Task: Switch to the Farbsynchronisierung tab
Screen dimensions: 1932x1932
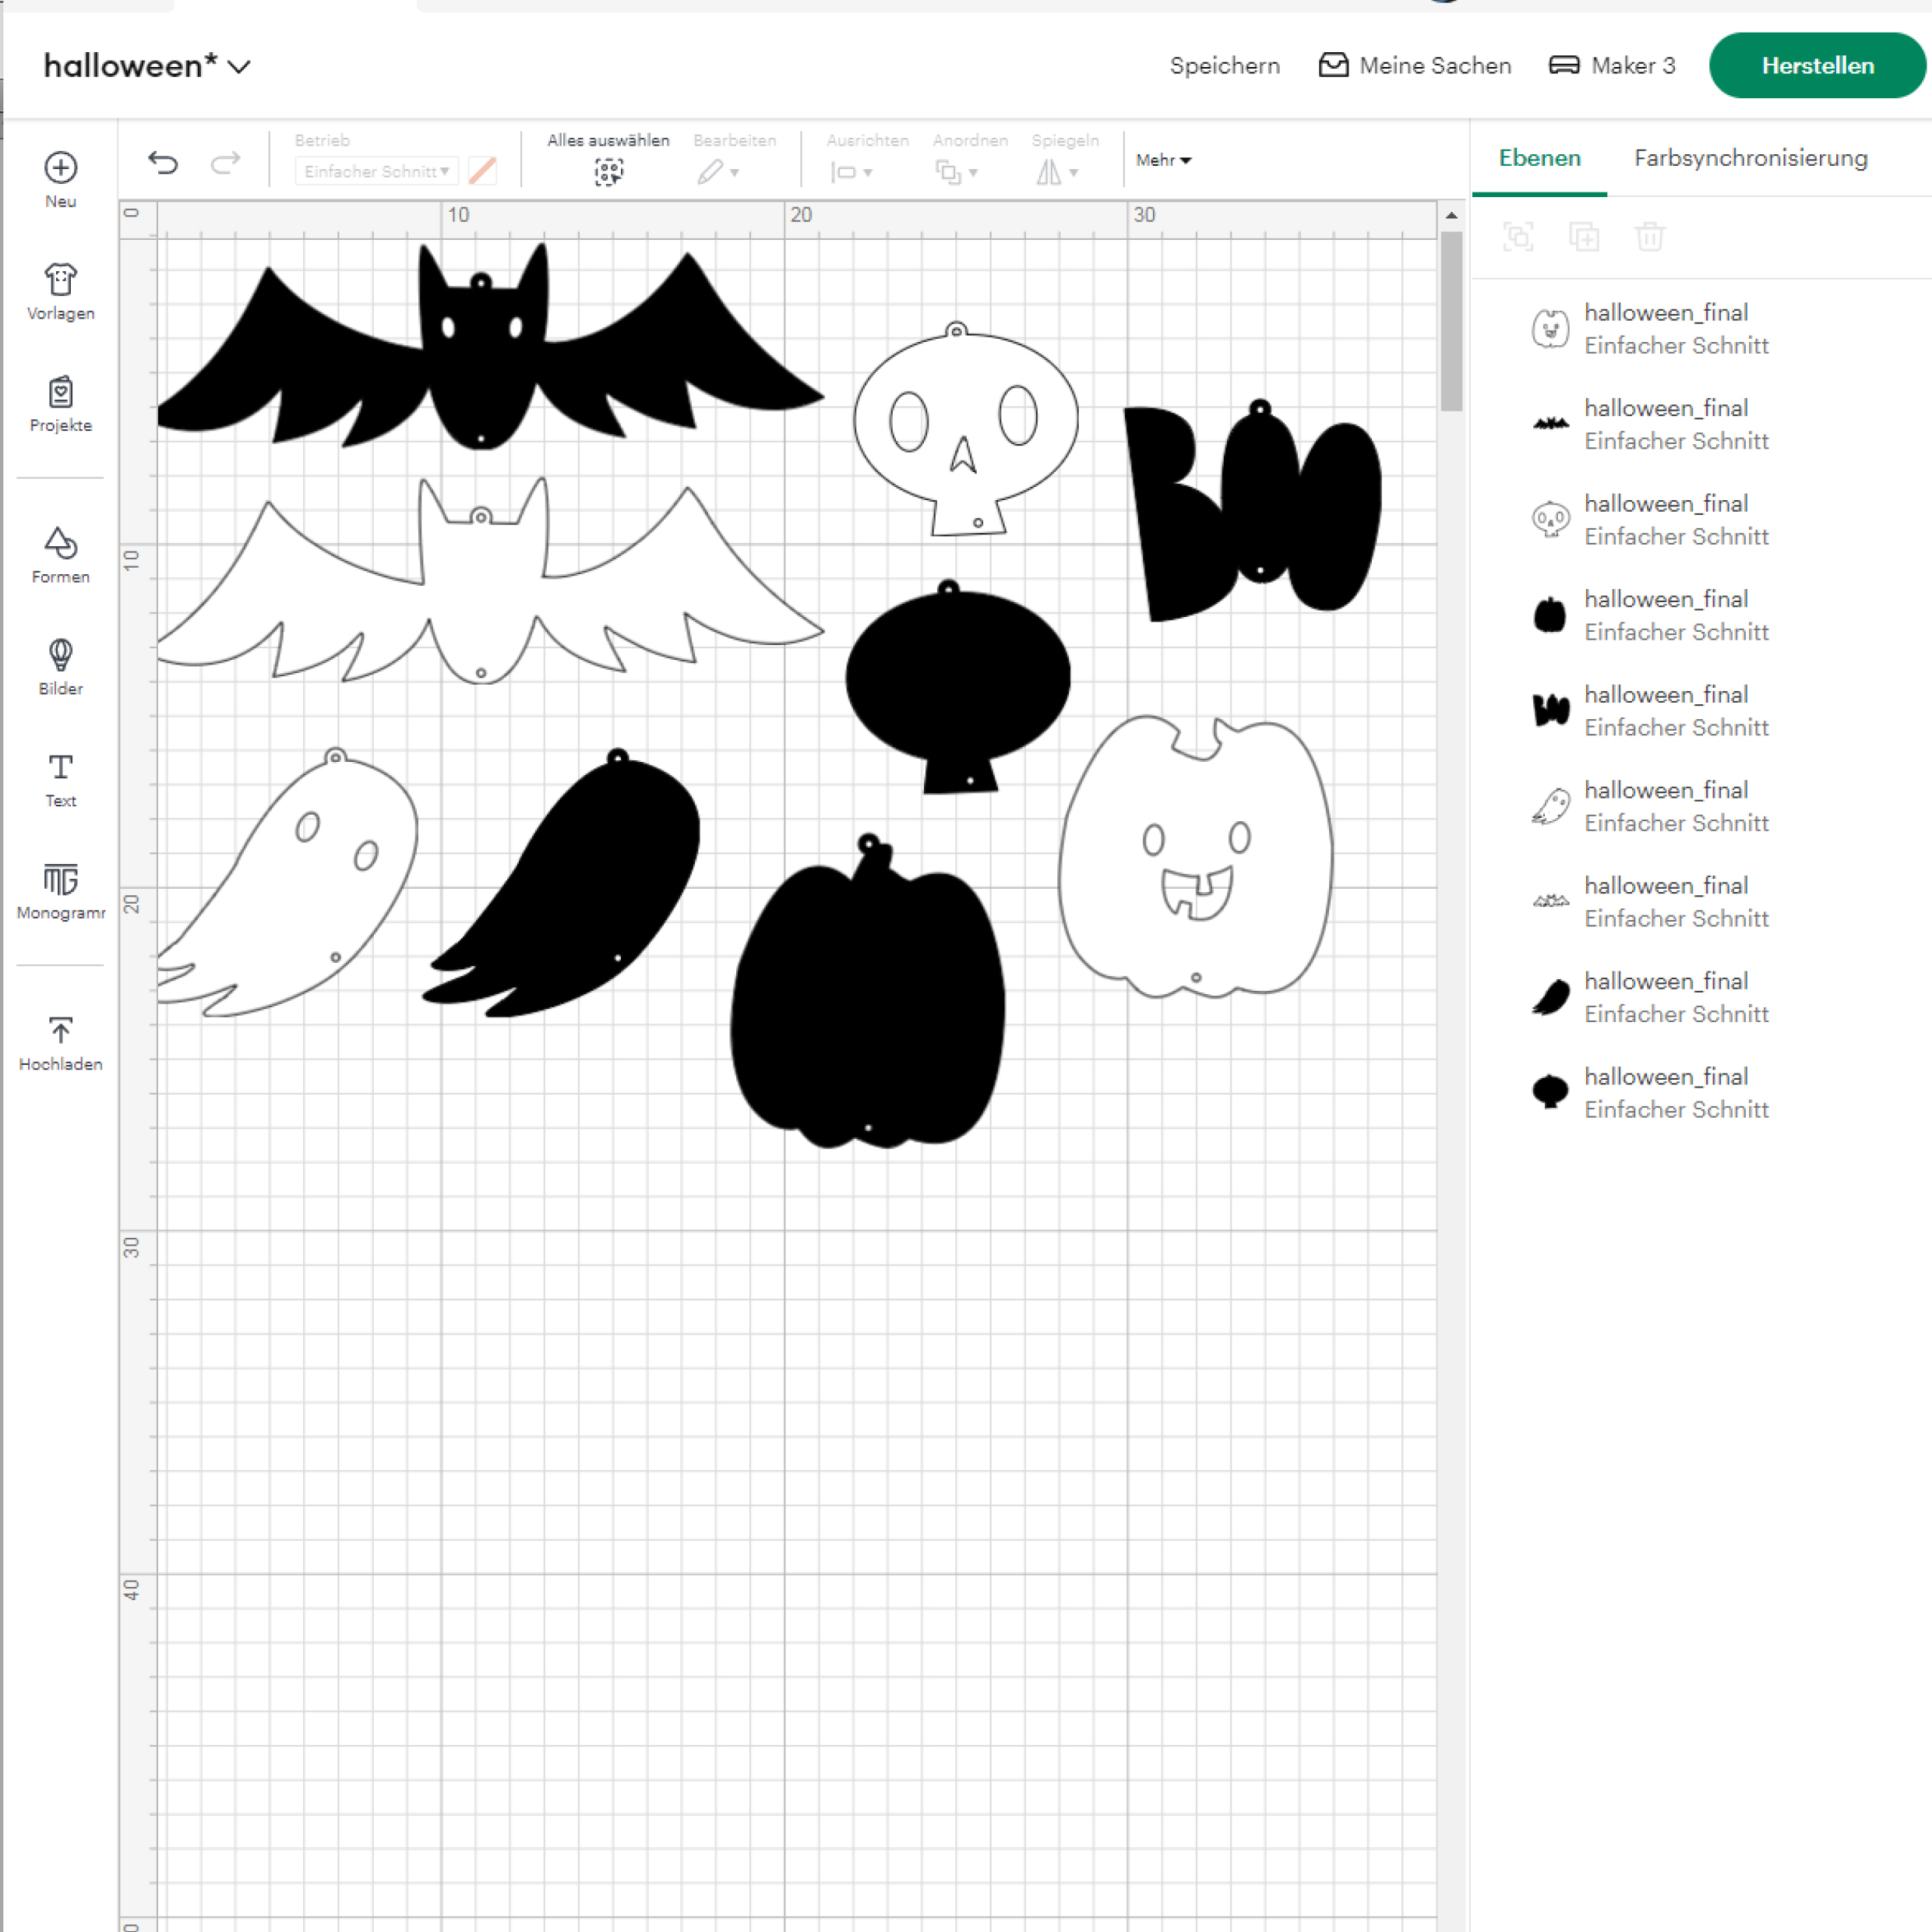Action: [1750, 158]
